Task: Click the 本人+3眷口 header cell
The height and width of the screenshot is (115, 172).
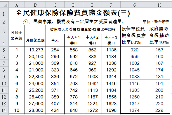Action: 111,40
